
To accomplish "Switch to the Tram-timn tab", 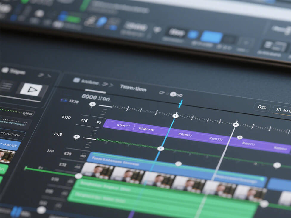I will click(133, 88).
